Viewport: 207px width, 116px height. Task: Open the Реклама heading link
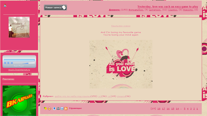point(8,79)
